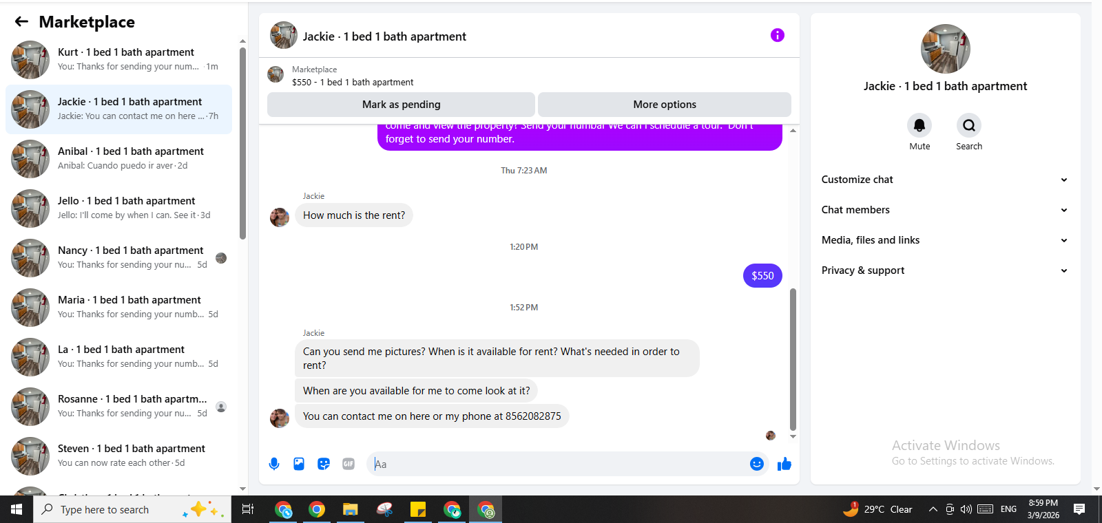The height and width of the screenshot is (523, 1102).
Task: Click the More options button
Action: (665, 105)
